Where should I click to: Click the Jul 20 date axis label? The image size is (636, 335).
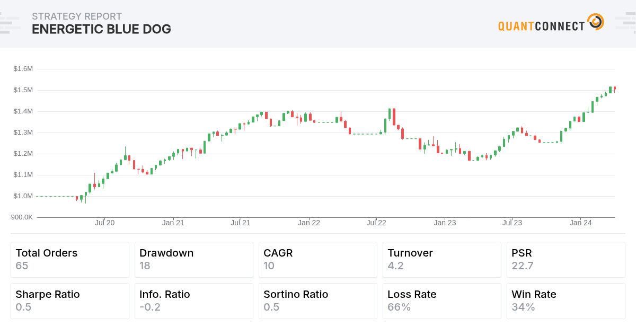pyautogui.click(x=105, y=223)
